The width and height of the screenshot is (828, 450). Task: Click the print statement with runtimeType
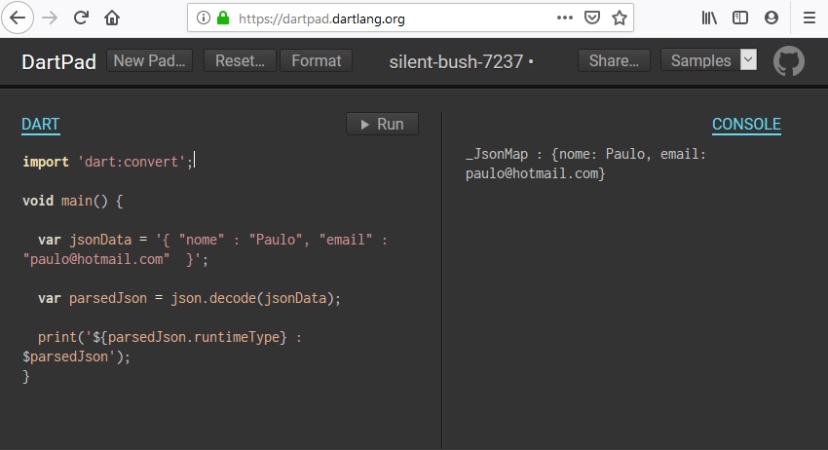tap(163, 347)
